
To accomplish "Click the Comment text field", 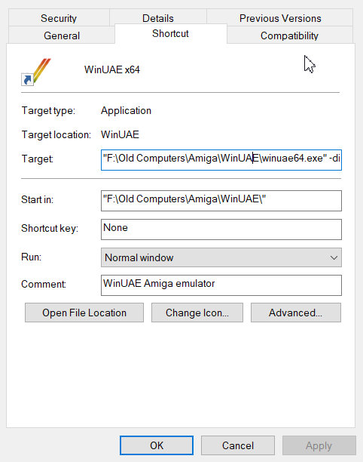I will click(x=221, y=285).
